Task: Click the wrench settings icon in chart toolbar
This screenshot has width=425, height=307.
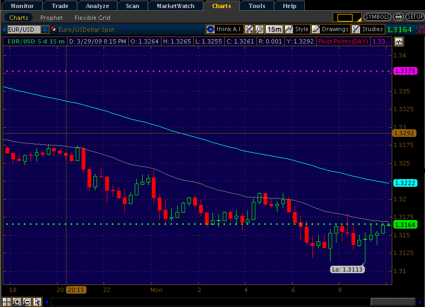Action: tap(259, 29)
